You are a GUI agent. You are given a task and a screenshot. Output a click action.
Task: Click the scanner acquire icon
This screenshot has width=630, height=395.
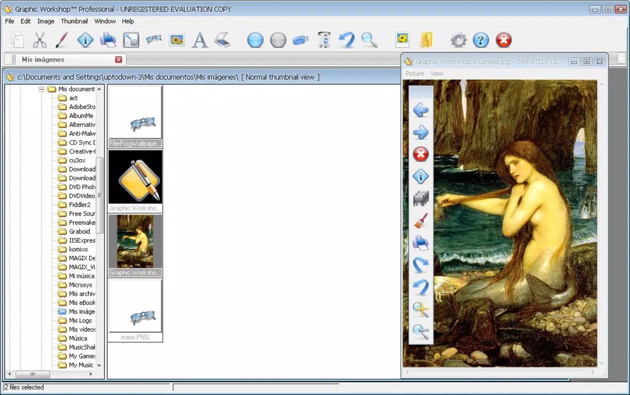(223, 40)
